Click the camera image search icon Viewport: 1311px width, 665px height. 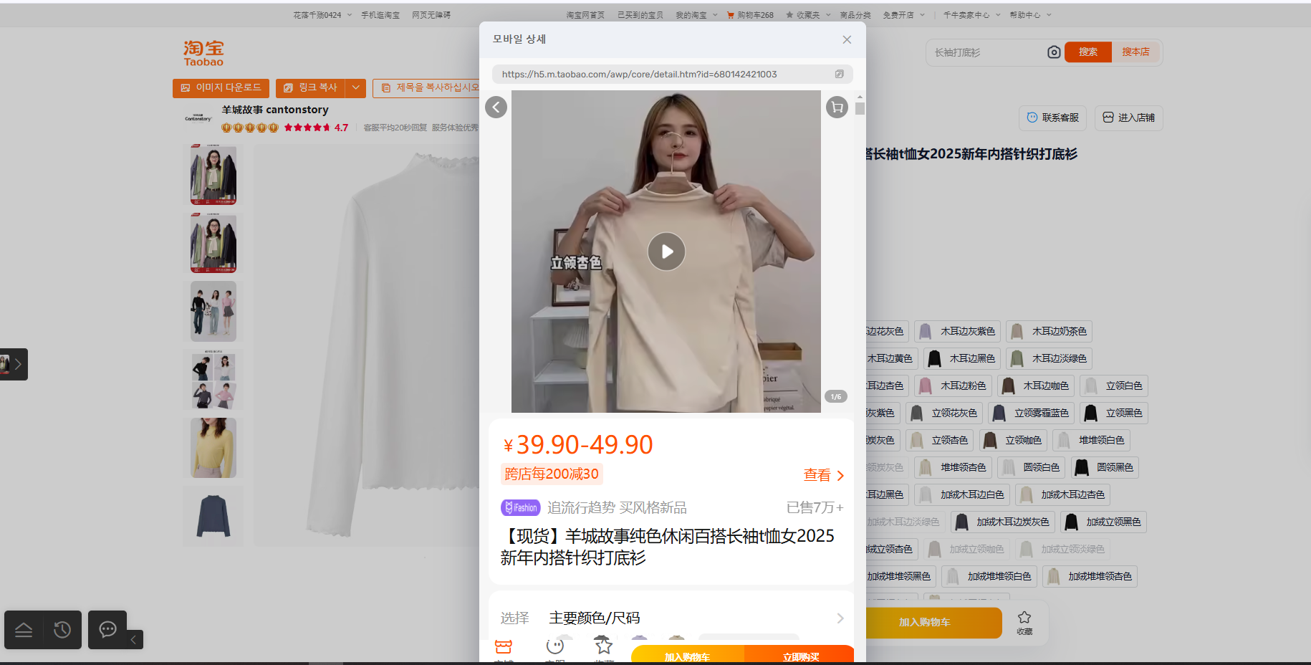click(1054, 52)
